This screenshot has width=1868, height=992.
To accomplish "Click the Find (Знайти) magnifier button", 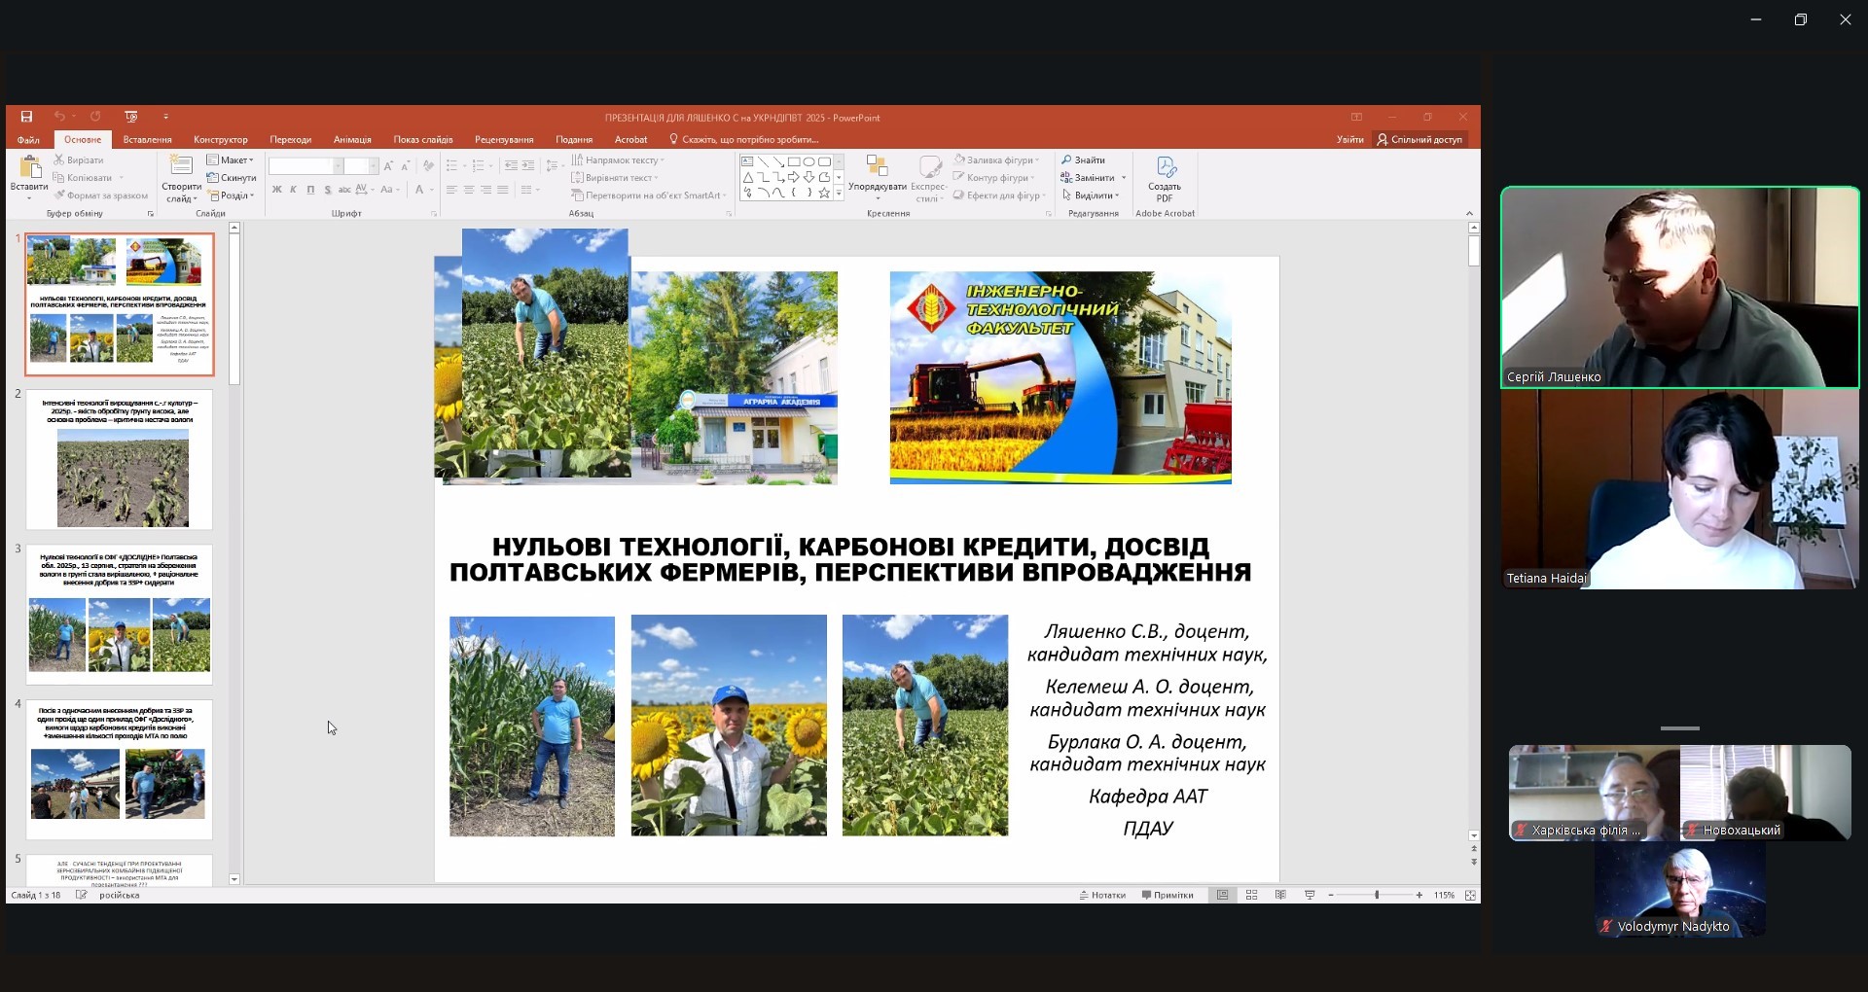I will tap(1083, 160).
